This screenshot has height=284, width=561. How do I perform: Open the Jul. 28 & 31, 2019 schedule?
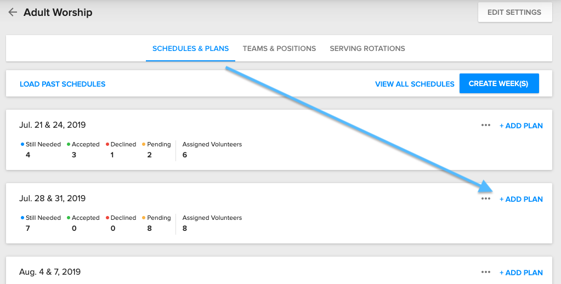coord(53,198)
